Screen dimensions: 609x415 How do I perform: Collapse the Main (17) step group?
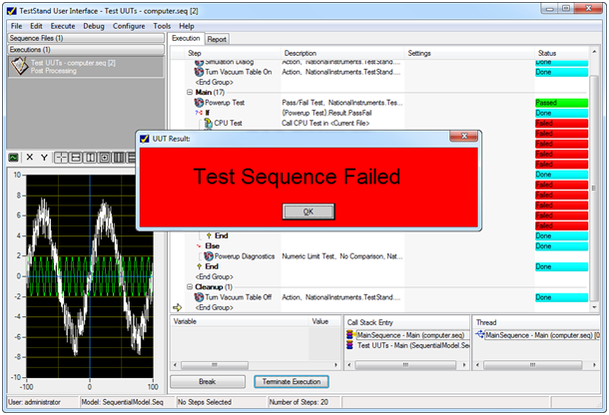[190, 91]
